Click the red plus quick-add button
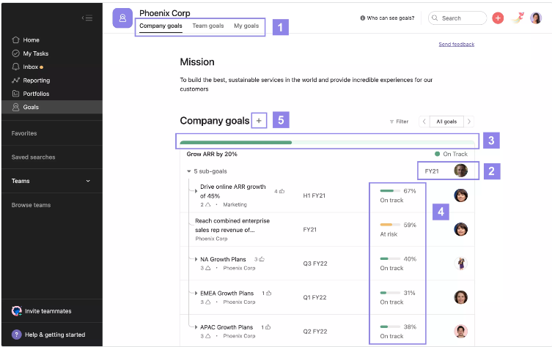 (498, 18)
